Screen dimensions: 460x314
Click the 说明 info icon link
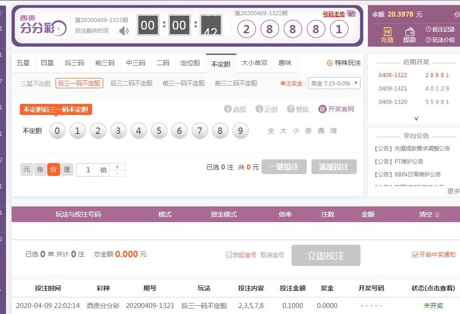tap(235, 109)
